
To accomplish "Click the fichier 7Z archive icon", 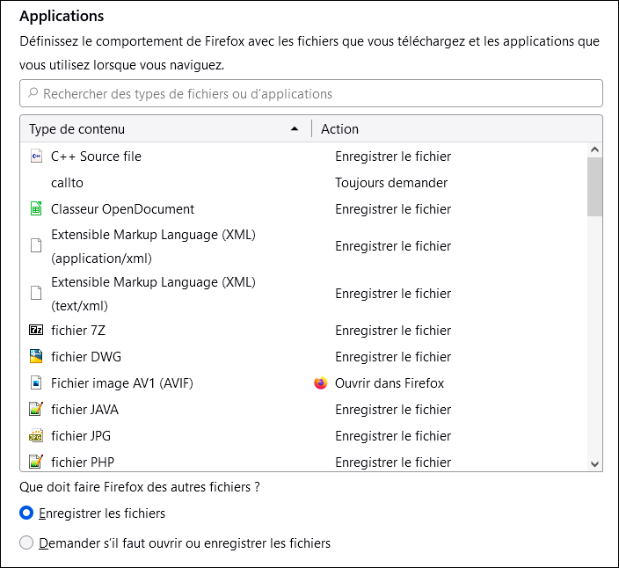I will 36,330.
